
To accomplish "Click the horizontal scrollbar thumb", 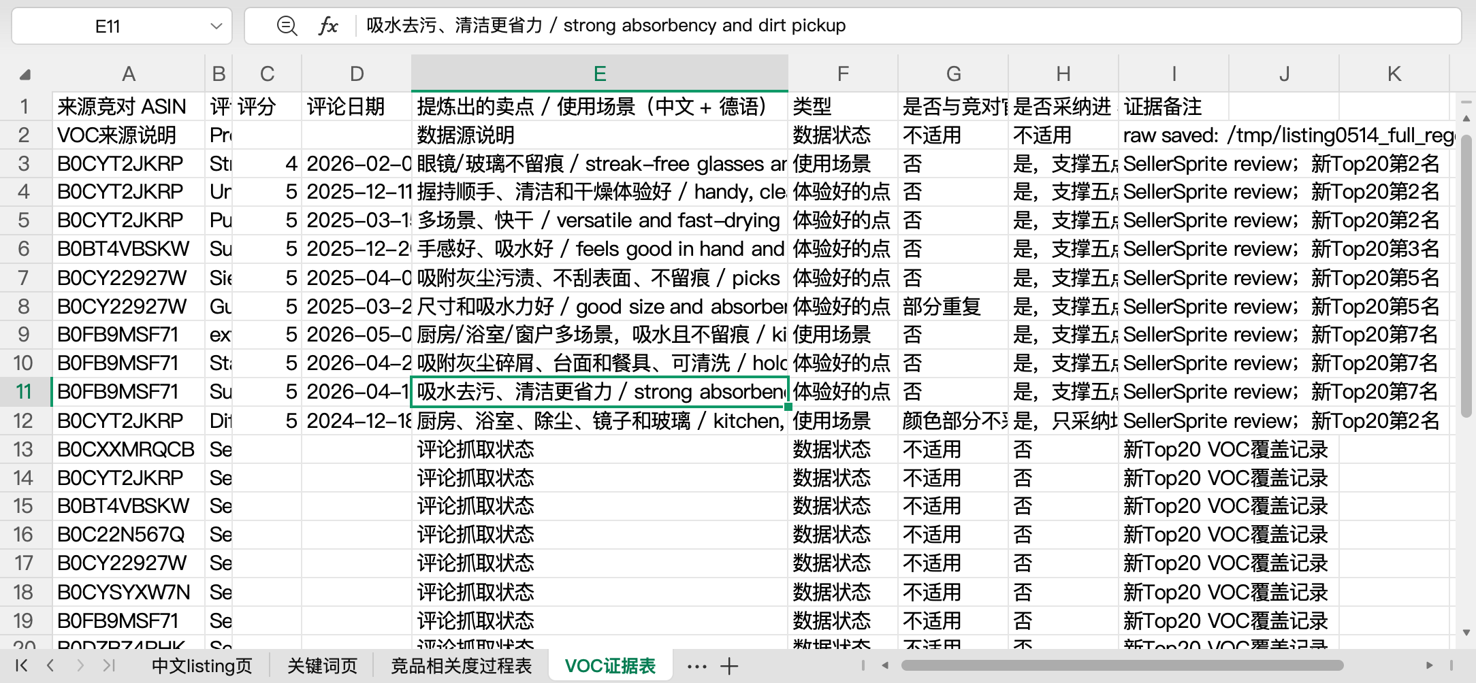I will point(1122,665).
